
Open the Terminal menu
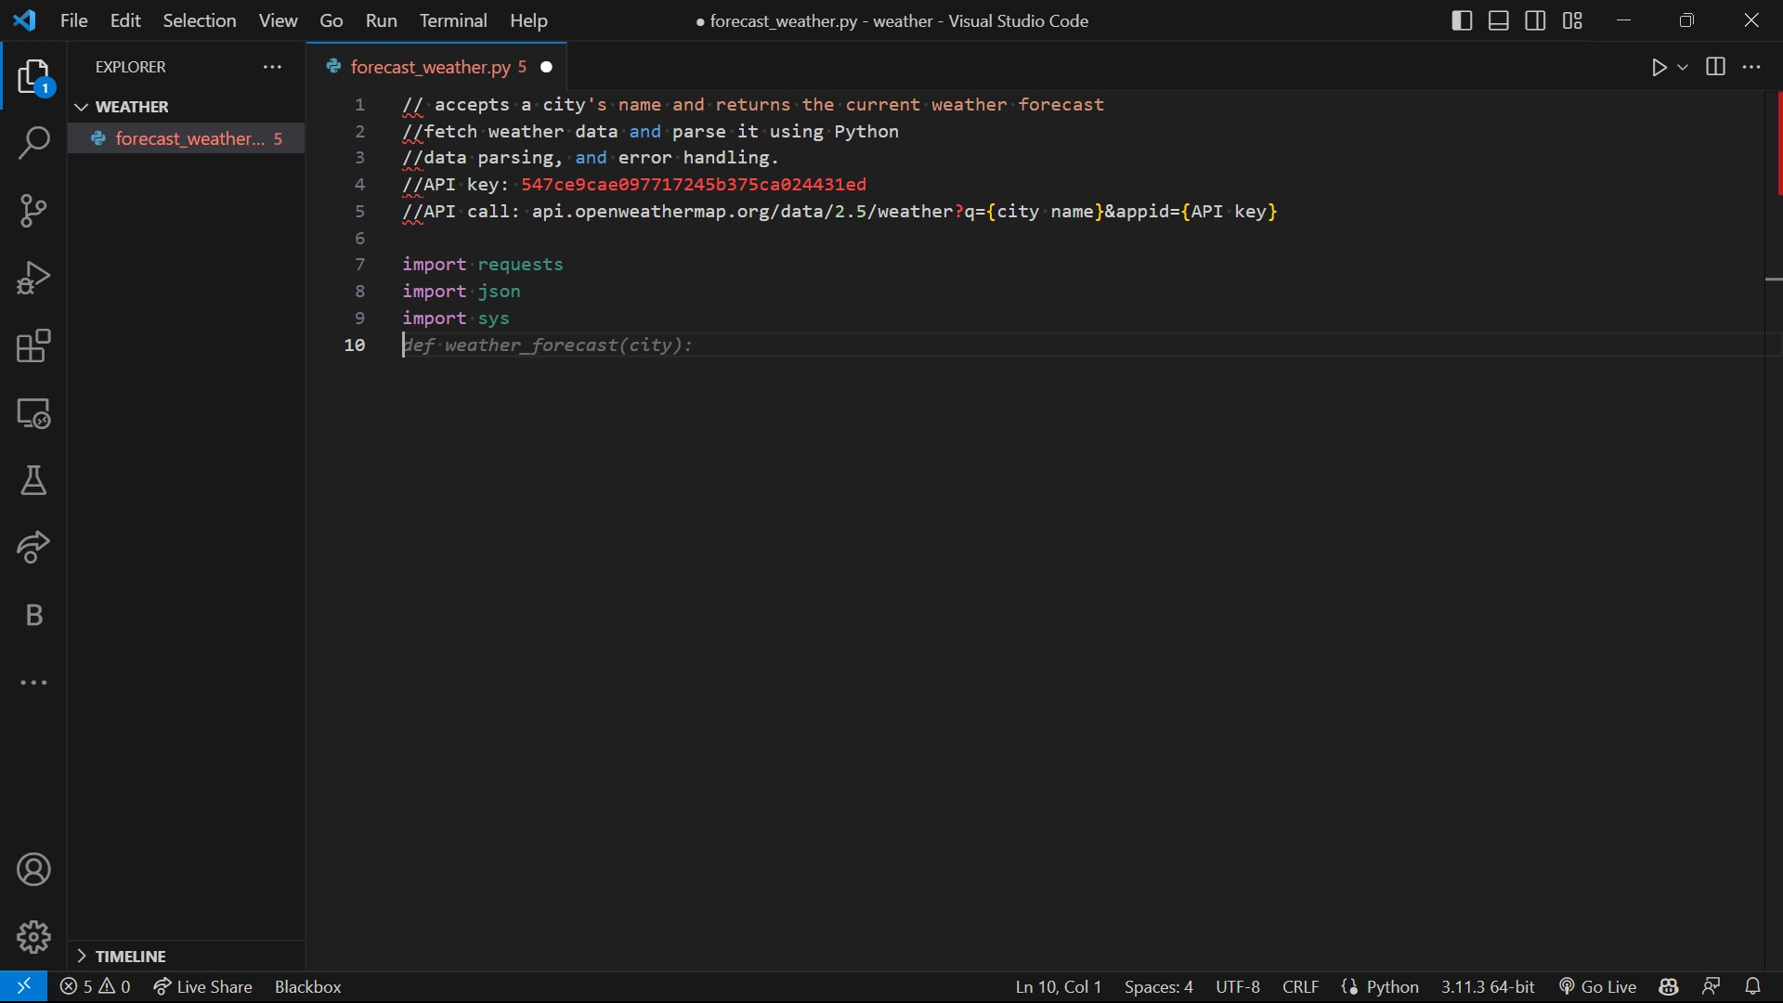[454, 20]
